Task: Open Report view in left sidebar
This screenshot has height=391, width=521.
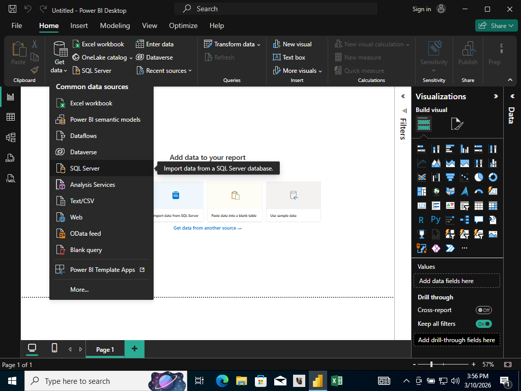Action: coord(11,97)
